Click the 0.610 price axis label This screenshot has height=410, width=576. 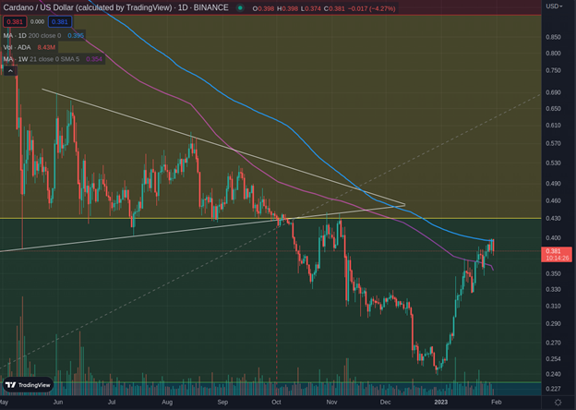pyautogui.click(x=553, y=126)
